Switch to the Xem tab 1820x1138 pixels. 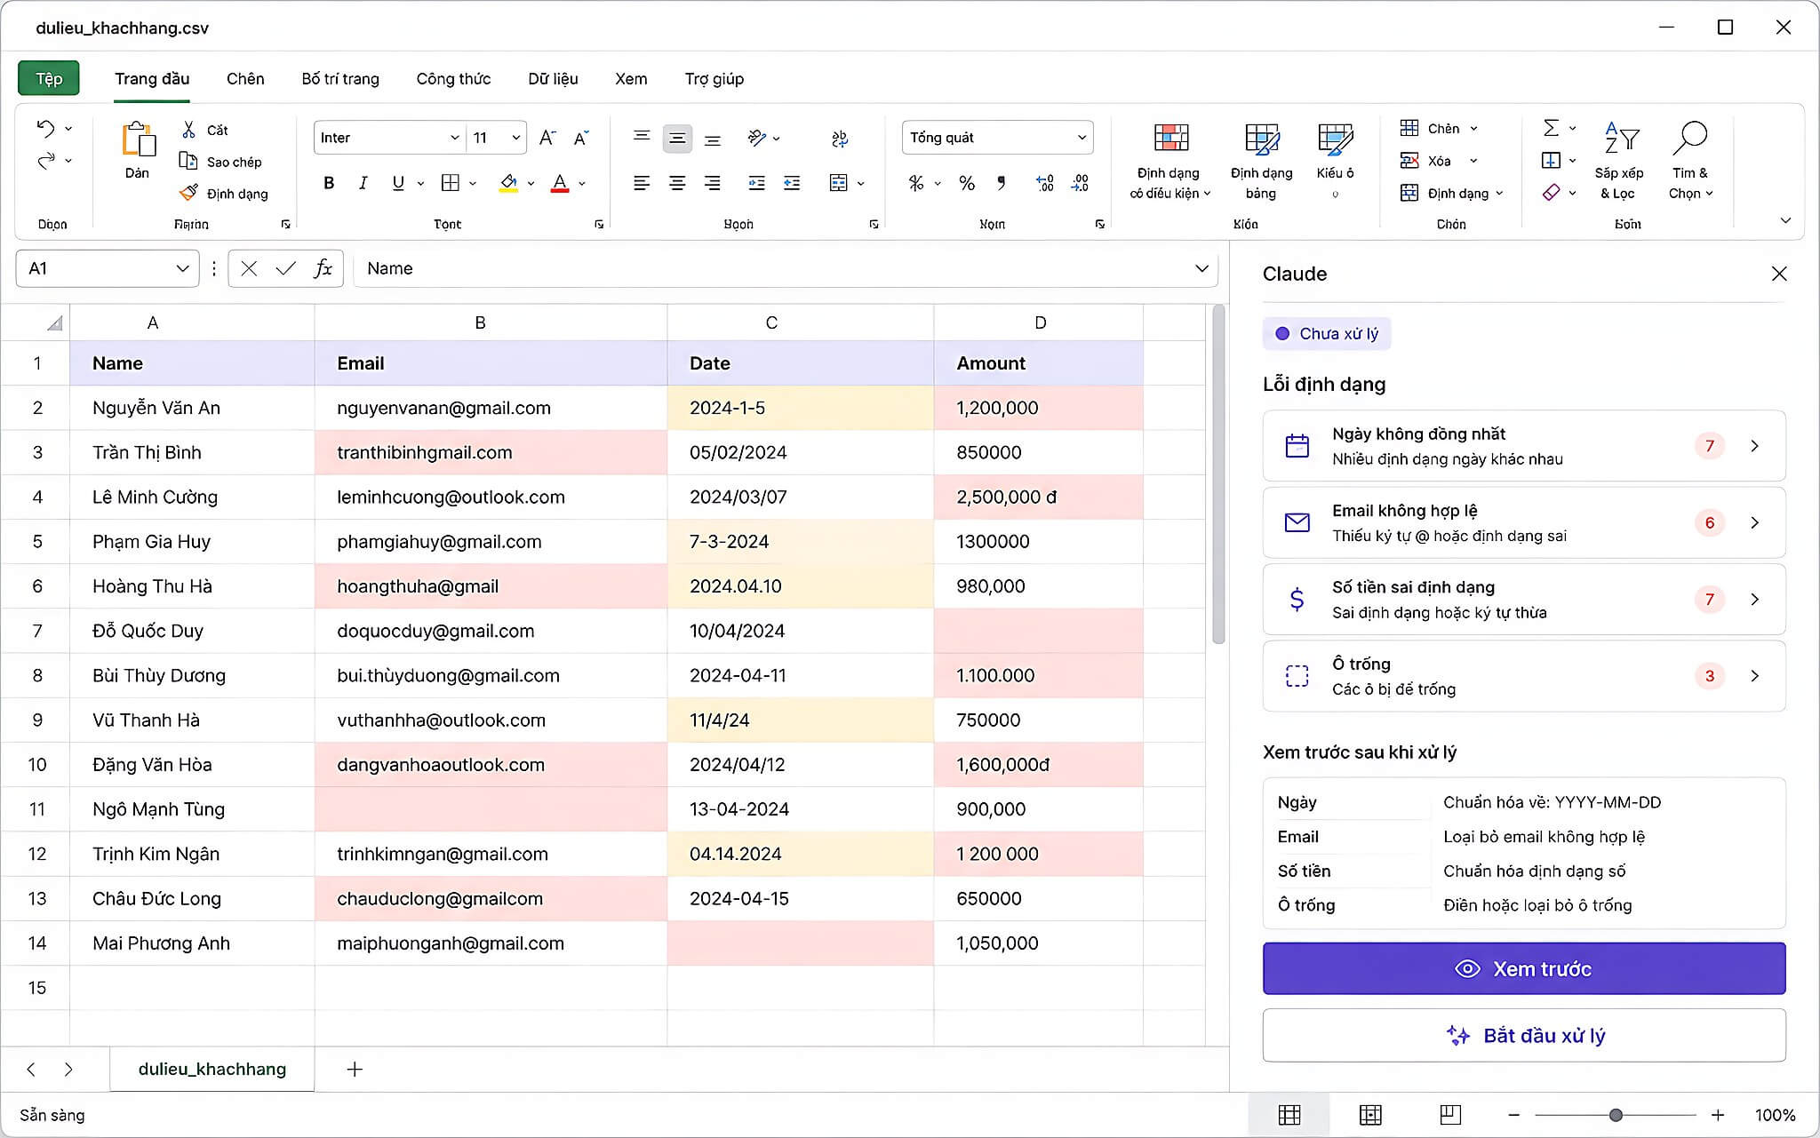(x=631, y=78)
